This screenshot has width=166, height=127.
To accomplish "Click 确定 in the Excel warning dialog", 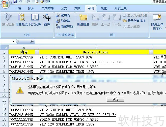I will point(116,99).
